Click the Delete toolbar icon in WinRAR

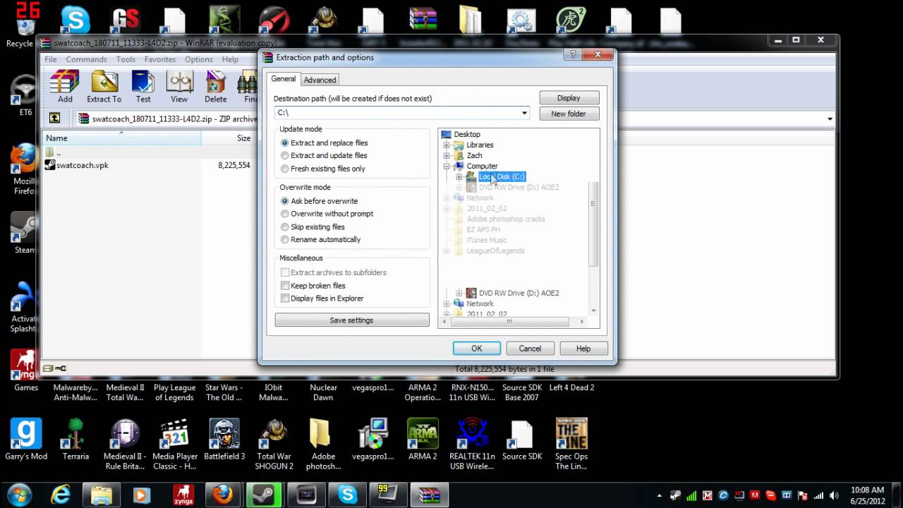[x=216, y=87]
